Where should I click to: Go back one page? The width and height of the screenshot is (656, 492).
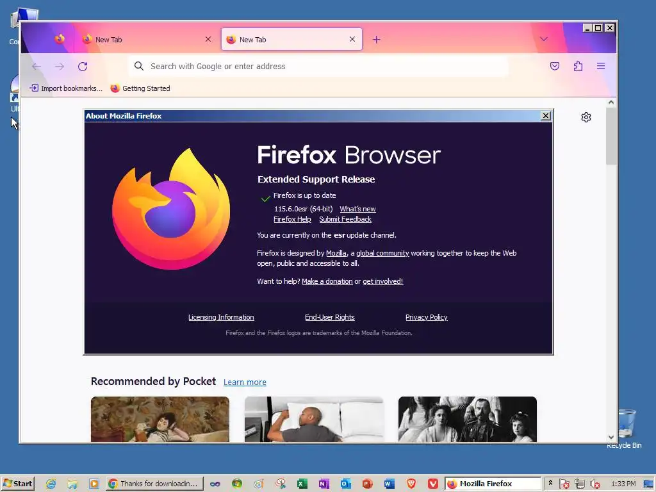point(37,66)
